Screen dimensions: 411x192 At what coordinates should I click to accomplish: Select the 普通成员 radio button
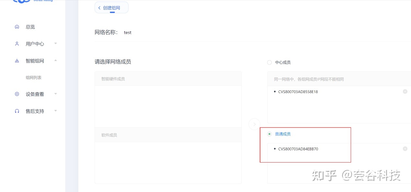tap(269, 134)
